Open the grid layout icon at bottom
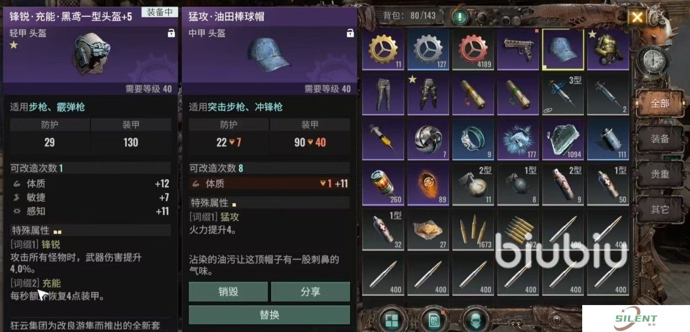The width and height of the screenshot is (690, 332). pos(392,320)
